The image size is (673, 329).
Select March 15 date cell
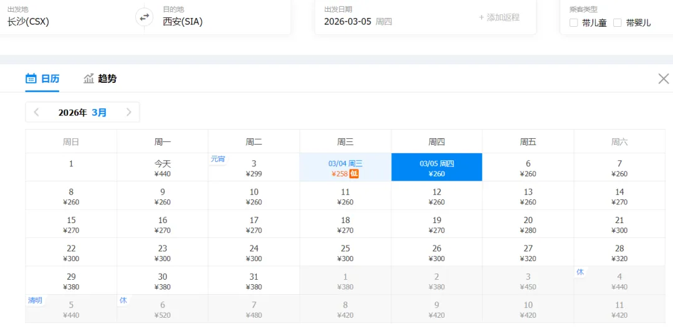click(71, 224)
